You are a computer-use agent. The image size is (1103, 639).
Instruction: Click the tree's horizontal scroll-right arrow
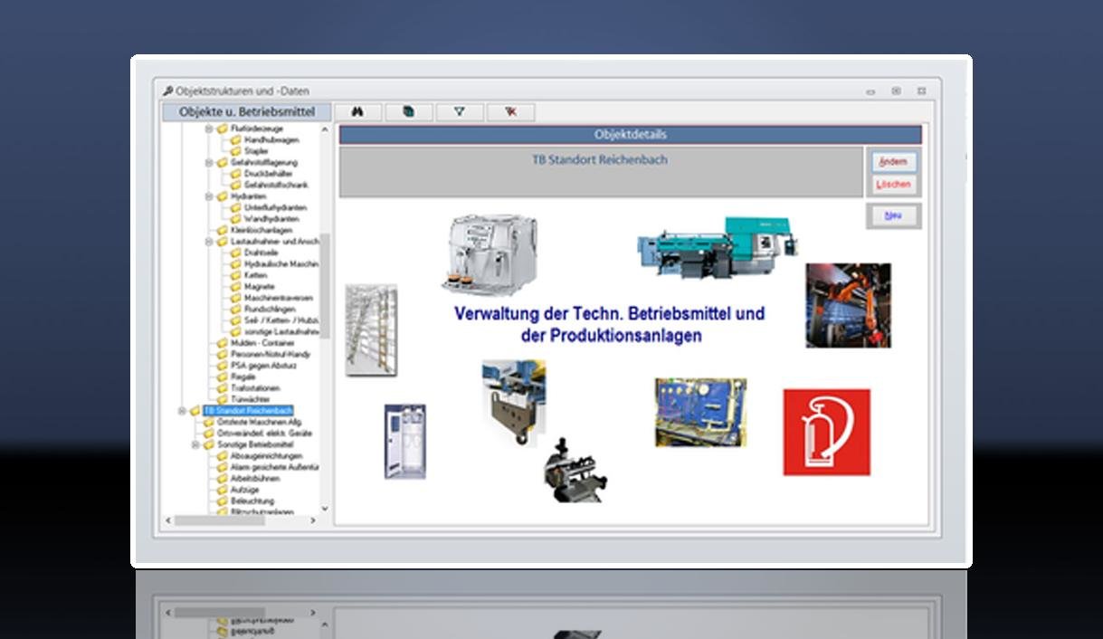(313, 520)
